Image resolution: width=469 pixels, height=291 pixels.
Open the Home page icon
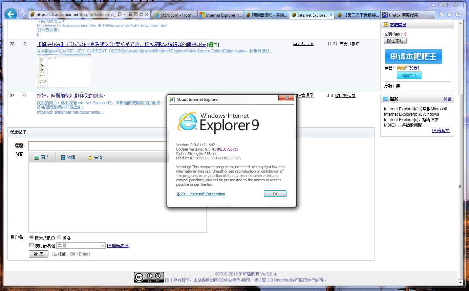[441, 14]
